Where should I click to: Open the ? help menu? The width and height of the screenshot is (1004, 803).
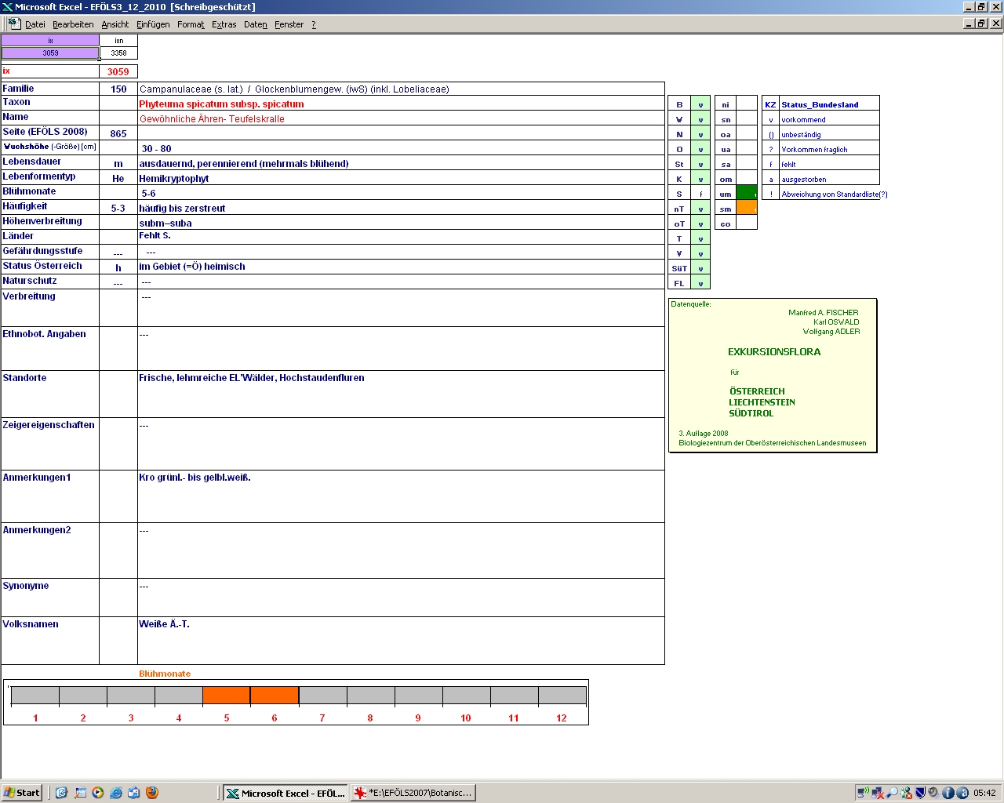pos(314,24)
